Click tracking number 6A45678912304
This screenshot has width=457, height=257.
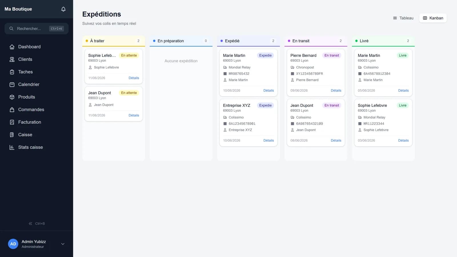coord(377,74)
